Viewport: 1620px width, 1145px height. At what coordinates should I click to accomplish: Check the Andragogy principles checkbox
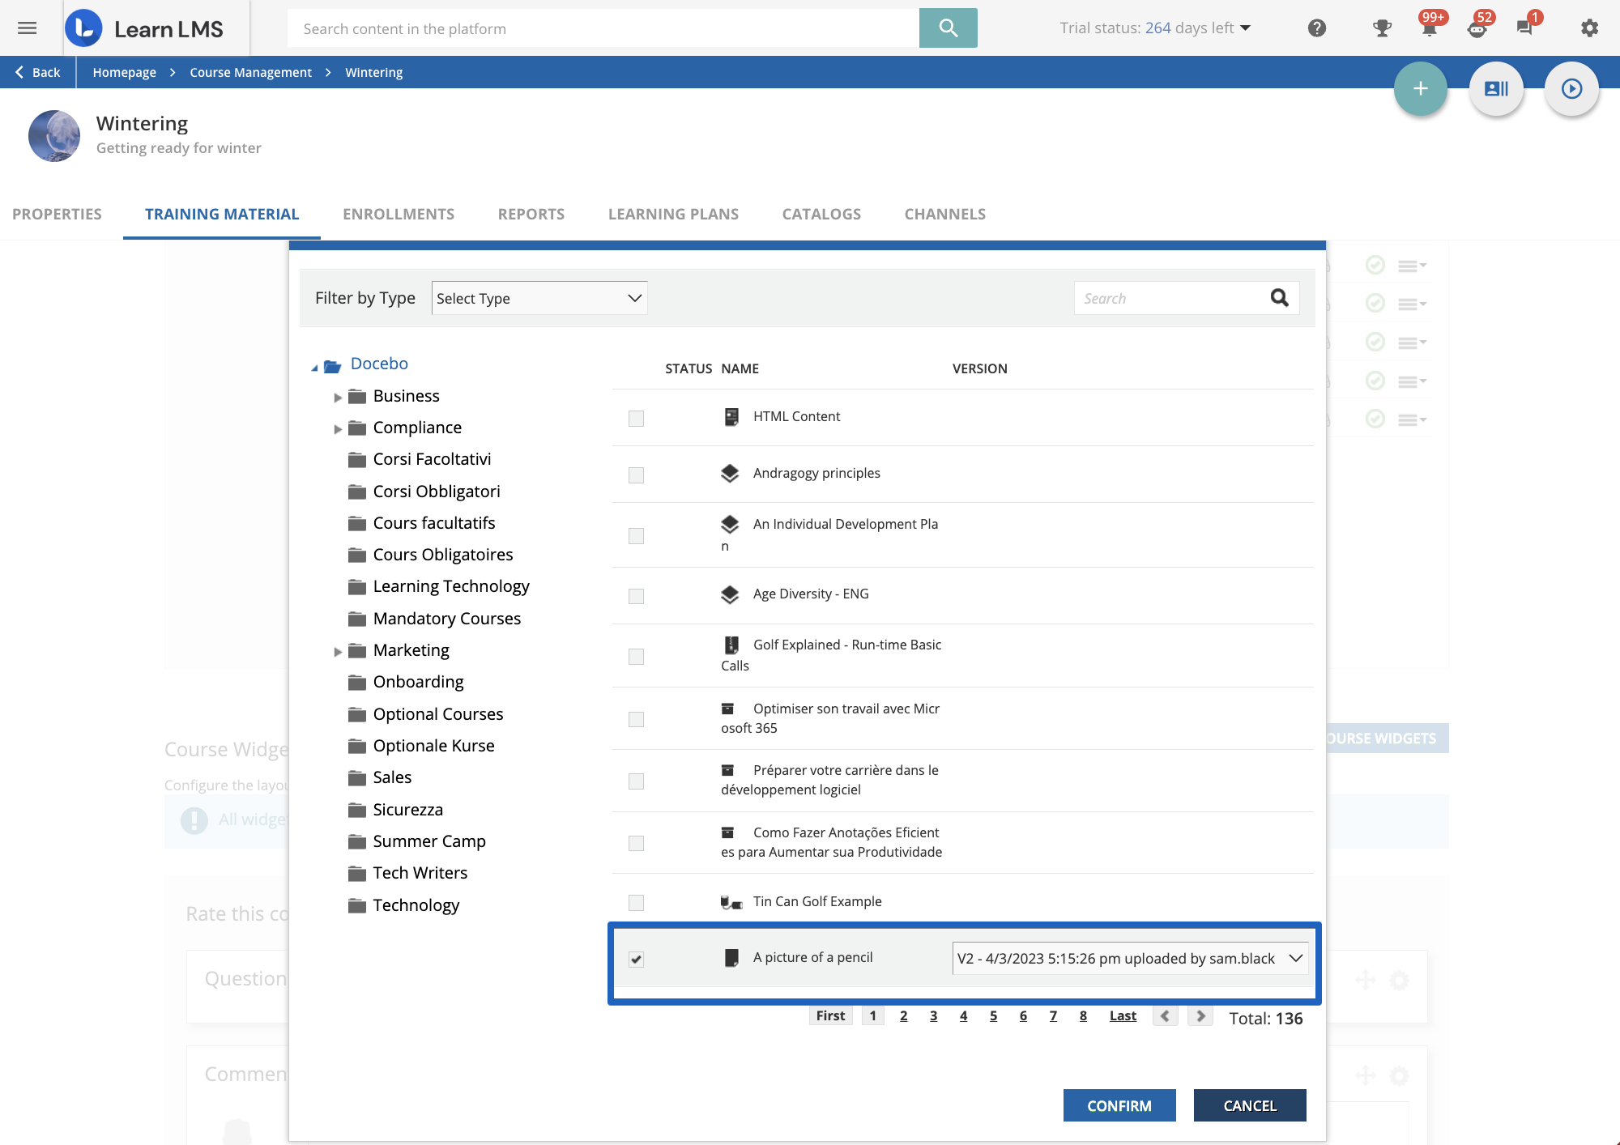(636, 475)
